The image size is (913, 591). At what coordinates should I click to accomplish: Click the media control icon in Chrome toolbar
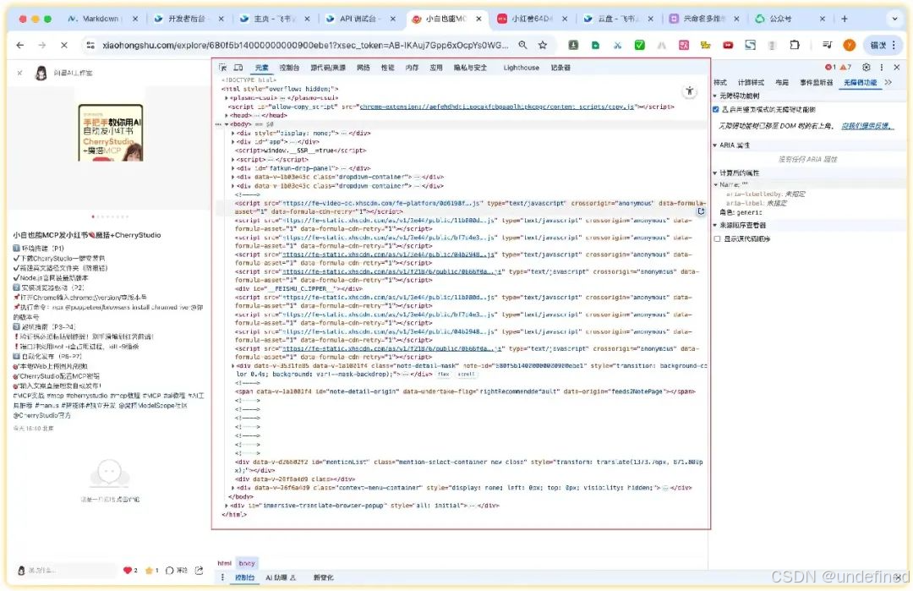click(x=827, y=45)
